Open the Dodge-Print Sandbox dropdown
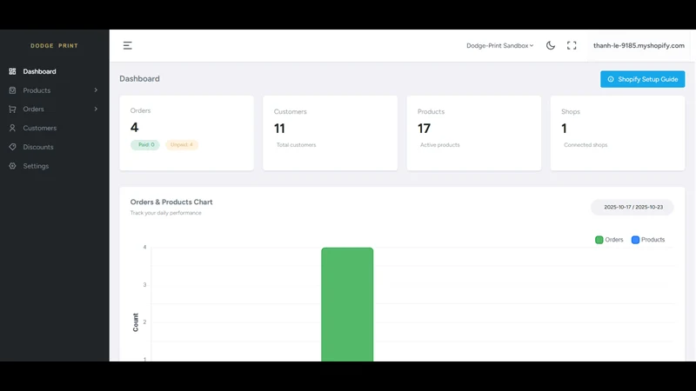Image resolution: width=696 pixels, height=391 pixels. tap(499, 46)
